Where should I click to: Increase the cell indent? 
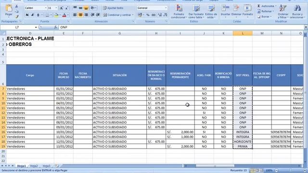point(98,15)
